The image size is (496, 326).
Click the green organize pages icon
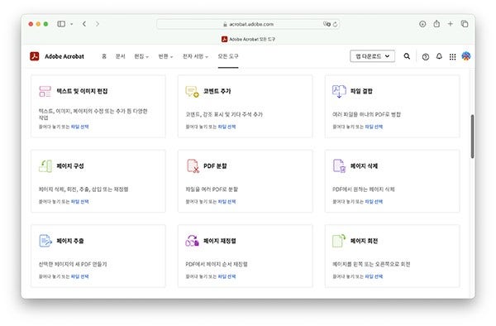point(45,166)
